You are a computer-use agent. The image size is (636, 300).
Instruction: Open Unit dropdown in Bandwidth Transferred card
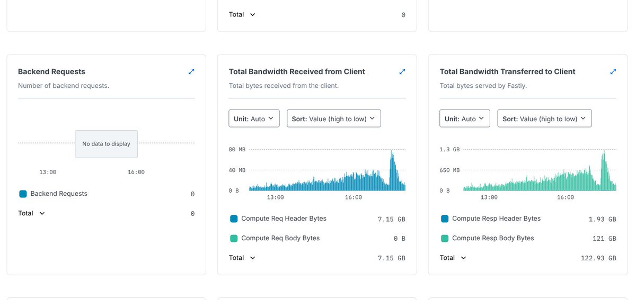465,119
